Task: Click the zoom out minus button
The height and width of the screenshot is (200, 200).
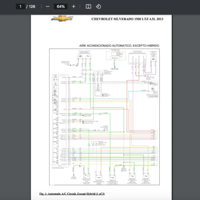Action: click(x=48, y=6)
